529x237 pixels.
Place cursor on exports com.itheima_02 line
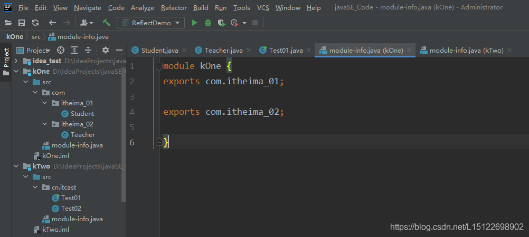224,112
